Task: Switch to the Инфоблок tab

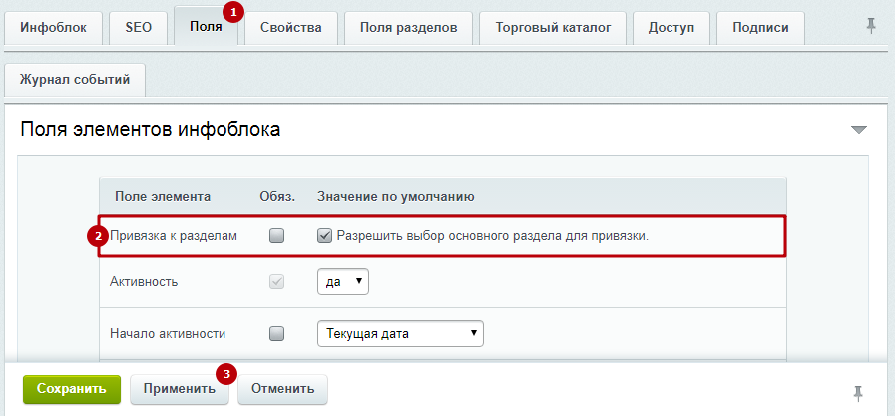Action: [x=53, y=27]
